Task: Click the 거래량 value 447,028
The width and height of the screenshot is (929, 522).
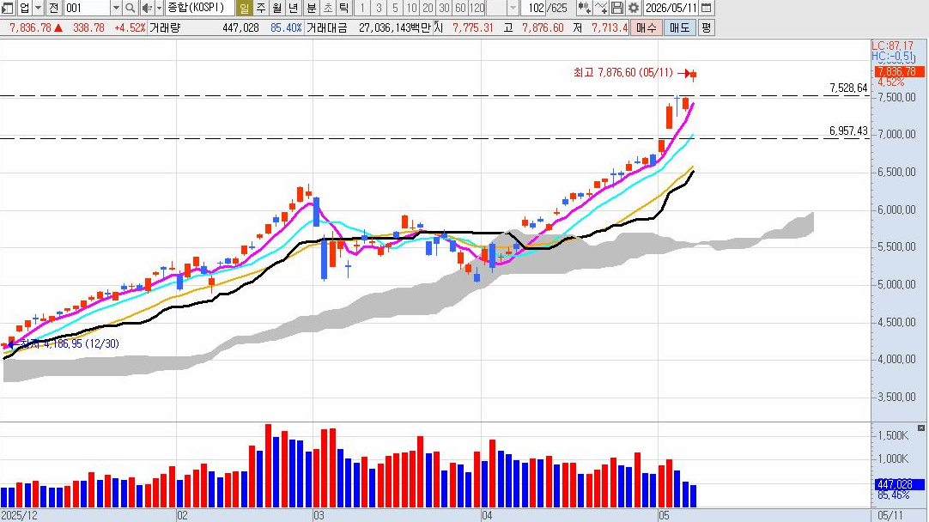Action: (240, 27)
